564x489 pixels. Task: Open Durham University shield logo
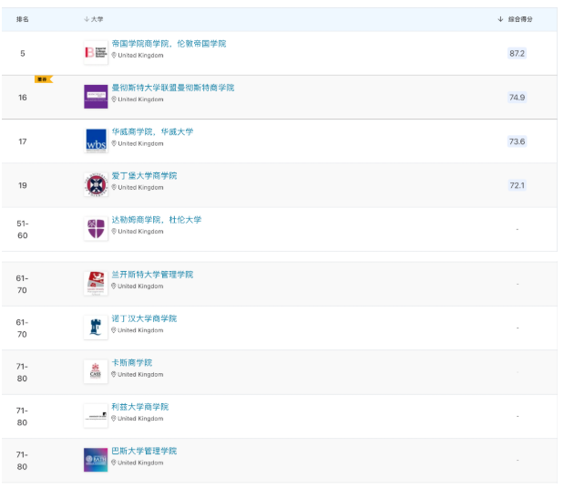96,229
